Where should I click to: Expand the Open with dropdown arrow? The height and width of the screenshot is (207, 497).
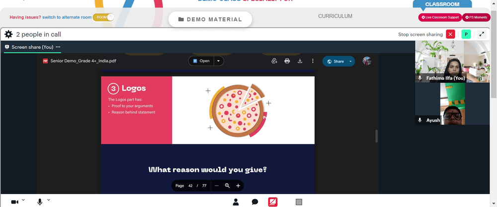(x=219, y=61)
